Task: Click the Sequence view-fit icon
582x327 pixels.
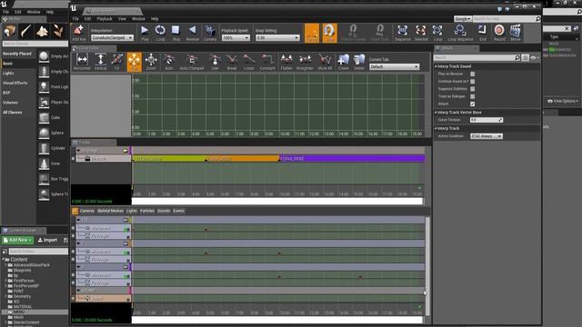Action: (x=402, y=33)
